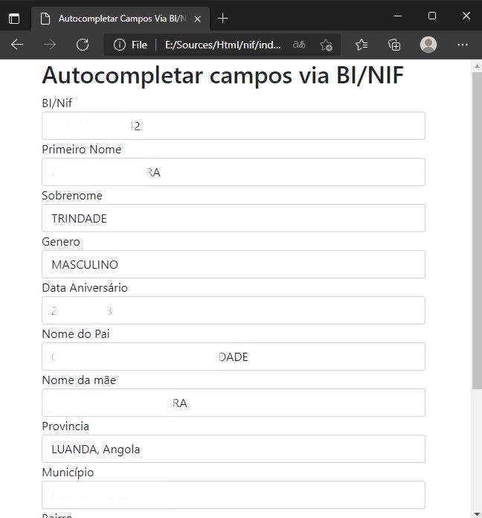
Task: Click the address bar URL
Action: 223,45
